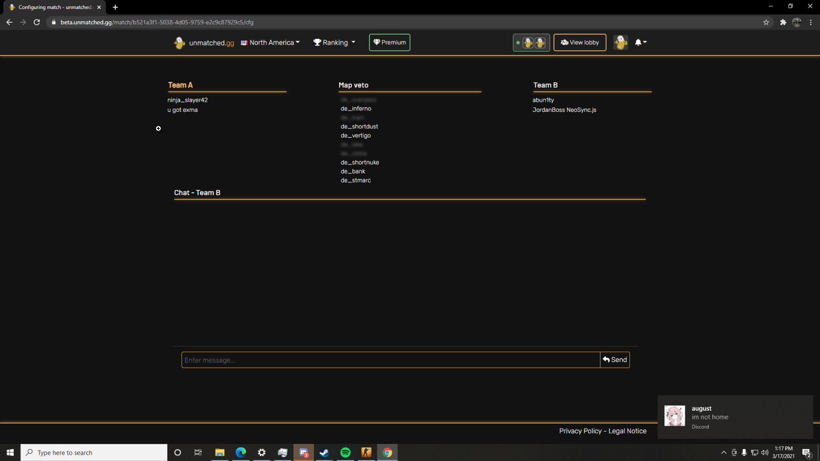This screenshot has width=820, height=461.
Task: Open Cortana from the taskbar
Action: point(177,452)
